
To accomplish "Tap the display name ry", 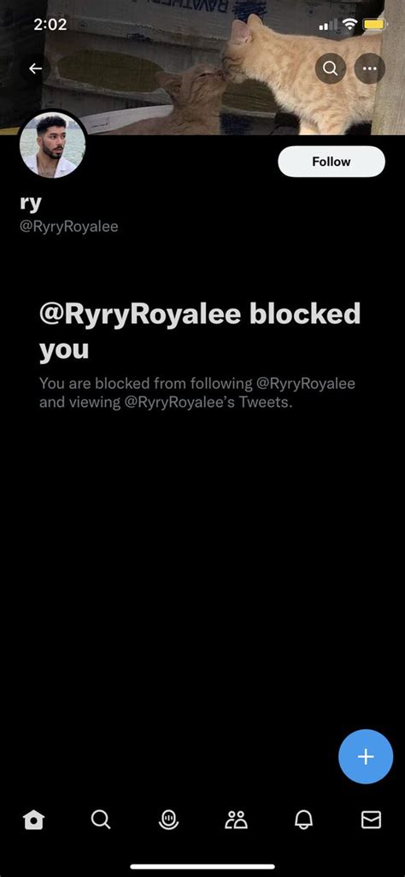I will point(31,203).
